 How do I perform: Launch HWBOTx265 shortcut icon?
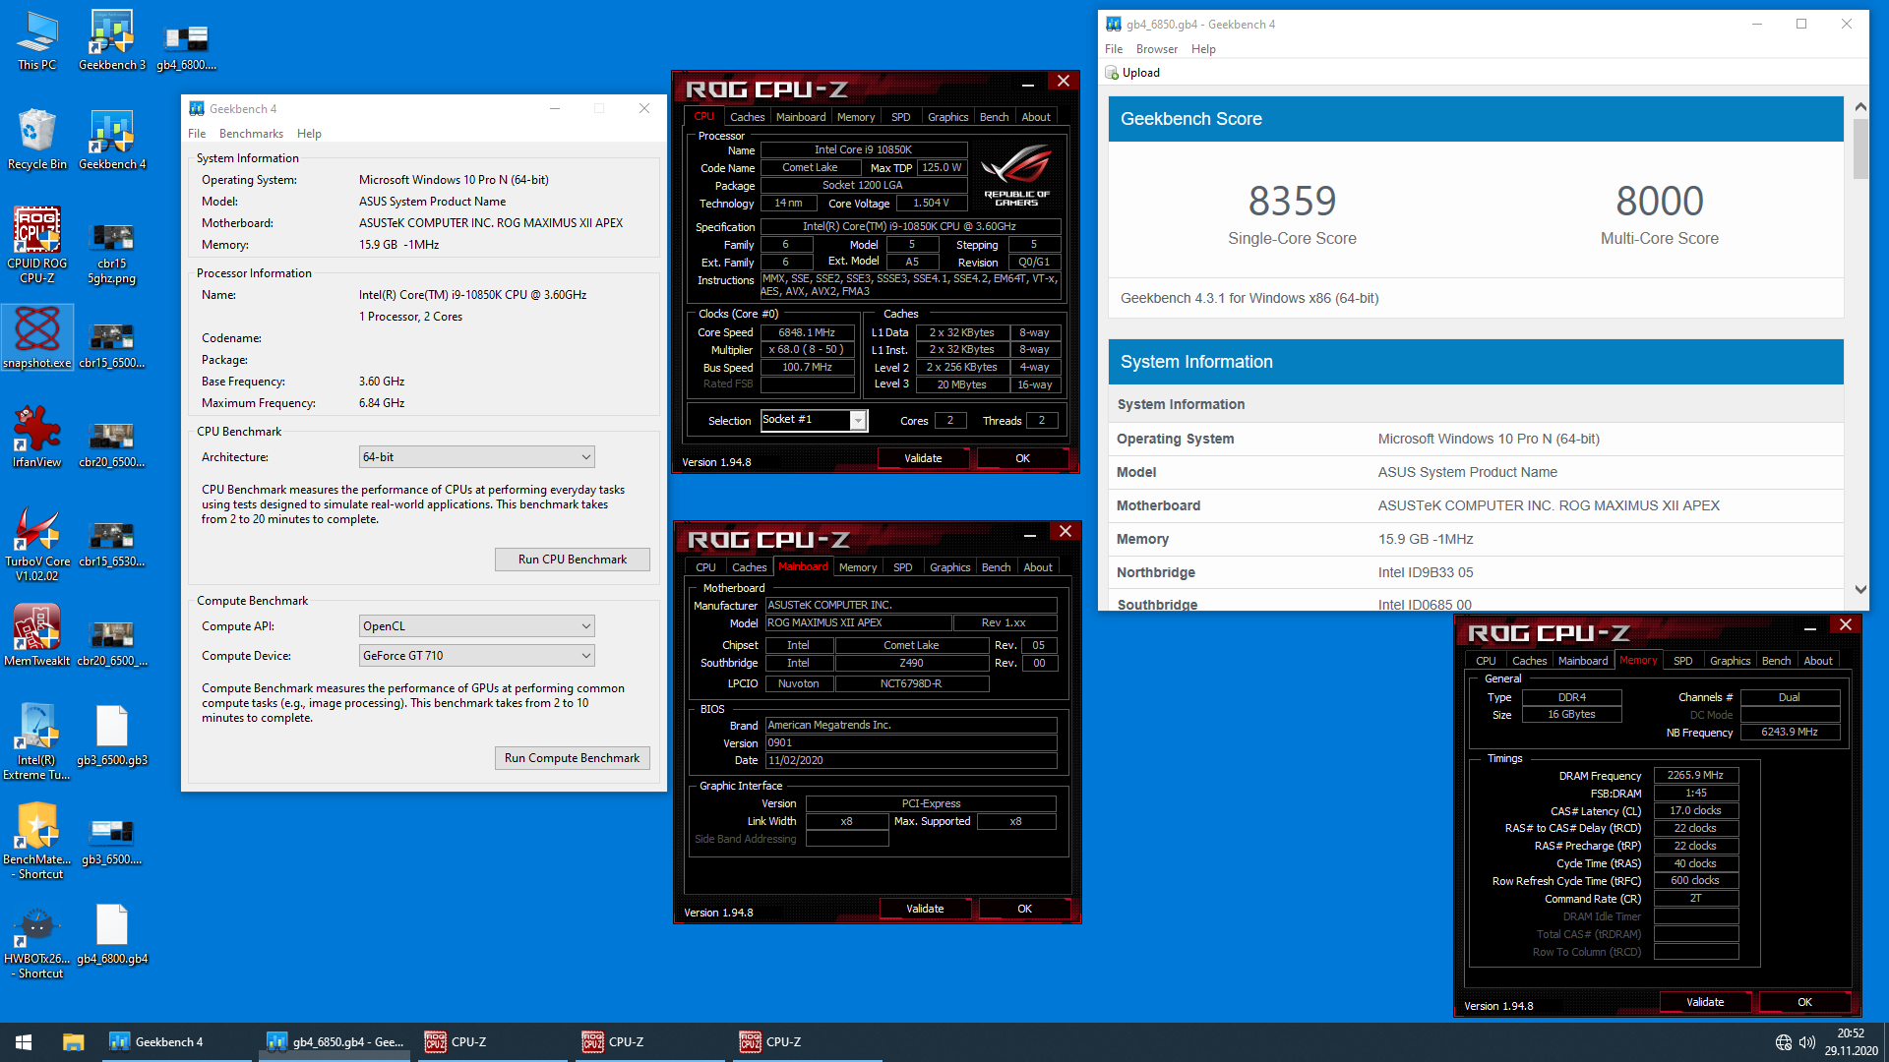coord(37,941)
